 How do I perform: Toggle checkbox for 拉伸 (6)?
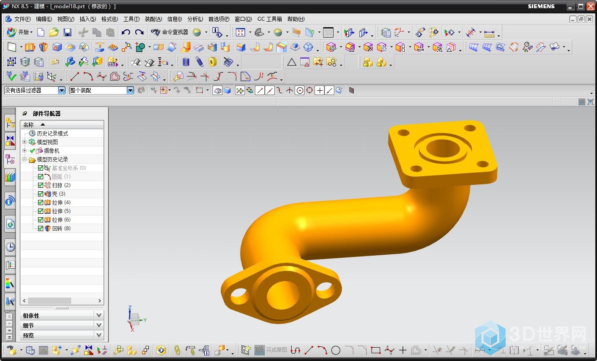(41, 220)
